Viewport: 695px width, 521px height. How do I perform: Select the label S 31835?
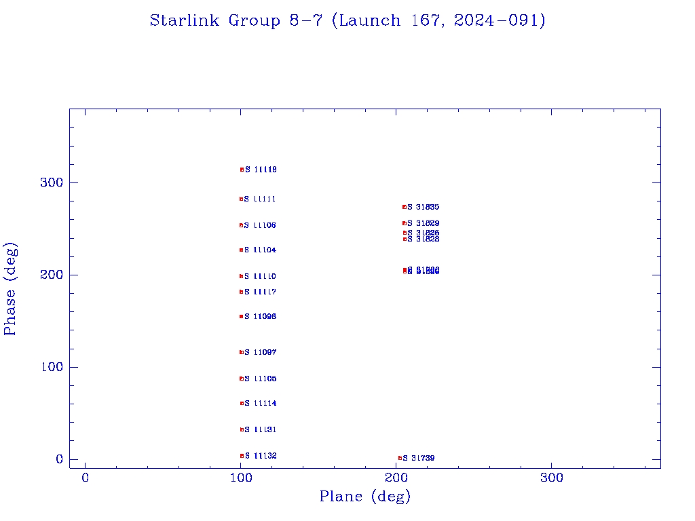[424, 207]
